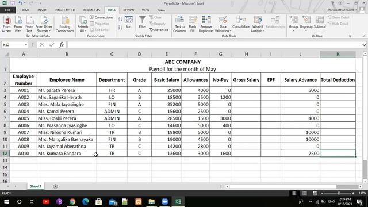Switch to the HOME tab
The height and width of the screenshot is (207, 368).
click(x=25, y=10)
